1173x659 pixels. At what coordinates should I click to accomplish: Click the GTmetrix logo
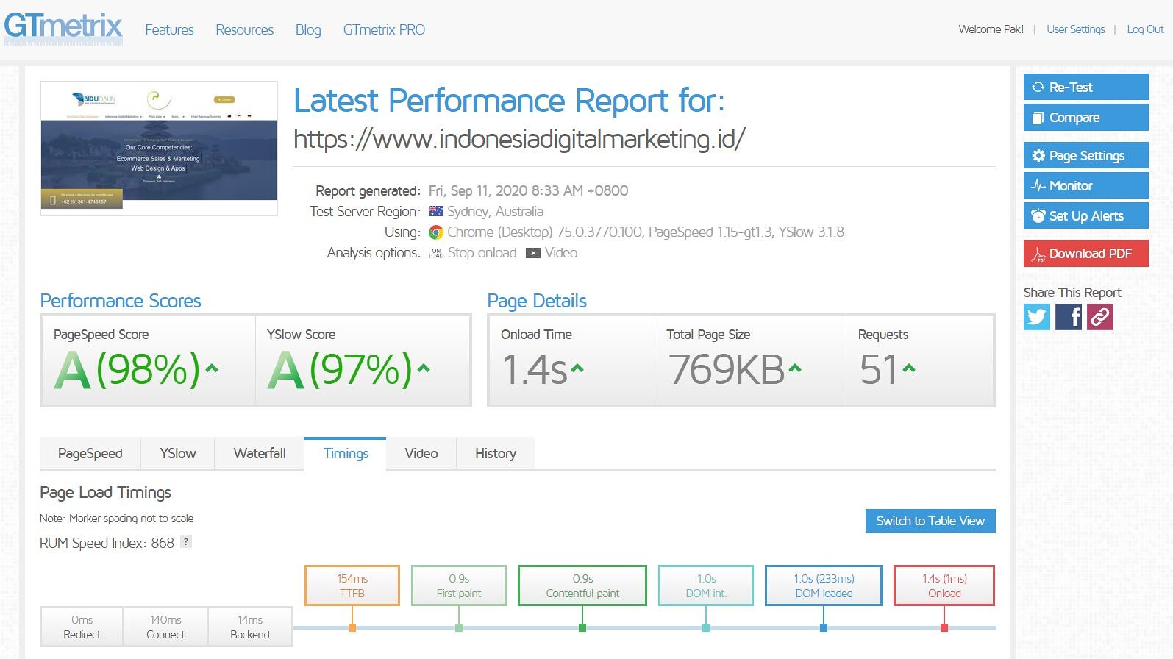click(63, 27)
